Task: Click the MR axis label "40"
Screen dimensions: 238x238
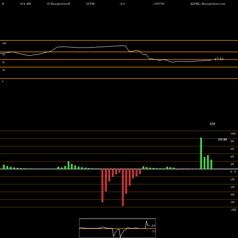Action: [x=232, y=157]
